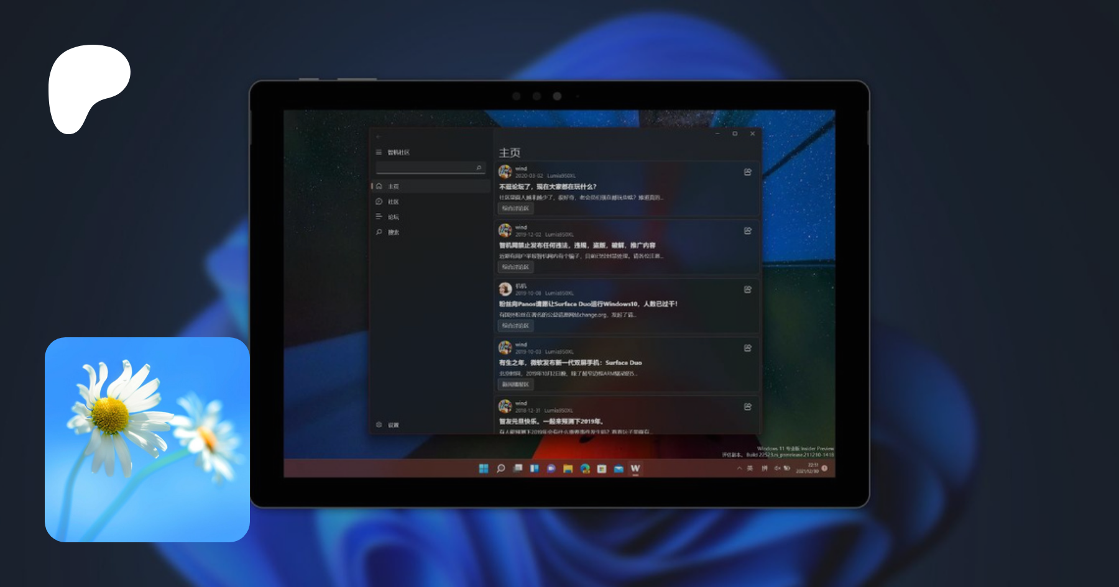Open the forum list item in sidebar
Screen dimensions: 1119x587
tap(394, 217)
